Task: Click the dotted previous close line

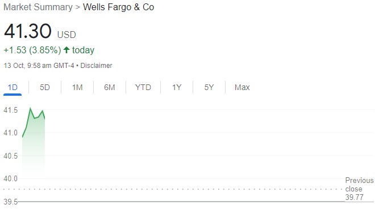Action: (173, 189)
